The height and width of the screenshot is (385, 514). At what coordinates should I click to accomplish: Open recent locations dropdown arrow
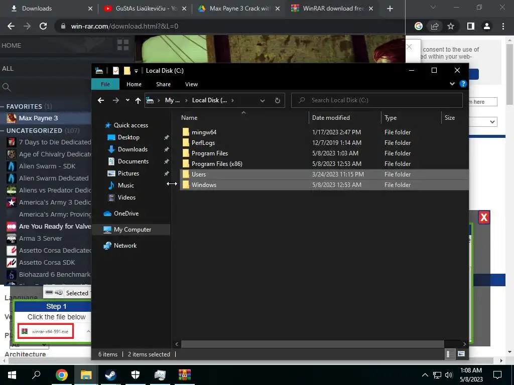coord(127,100)
